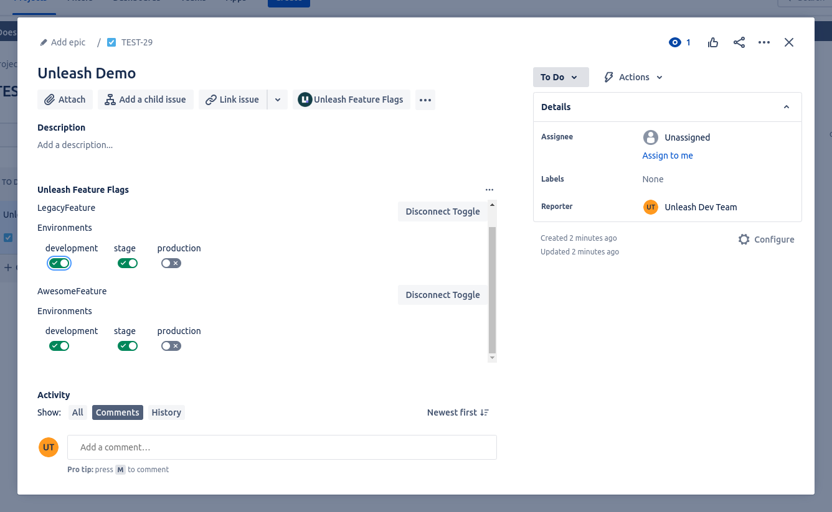Click the scrollbar down arrow in flags panel
832x512 pixels.
tap(492, 358)
